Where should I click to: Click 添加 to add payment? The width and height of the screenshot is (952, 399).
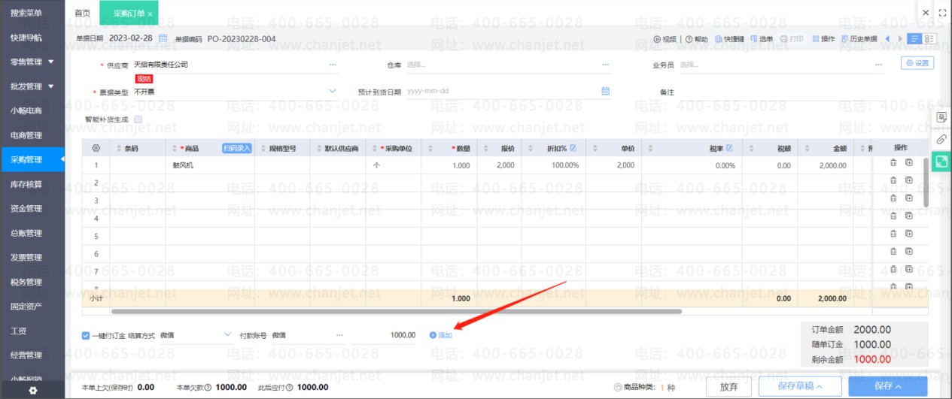441,335
